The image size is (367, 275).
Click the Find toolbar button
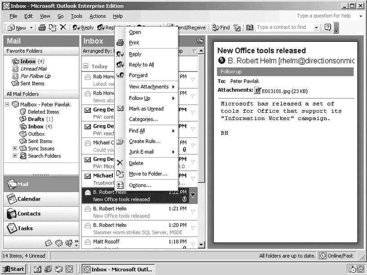(x=221, y=27)
